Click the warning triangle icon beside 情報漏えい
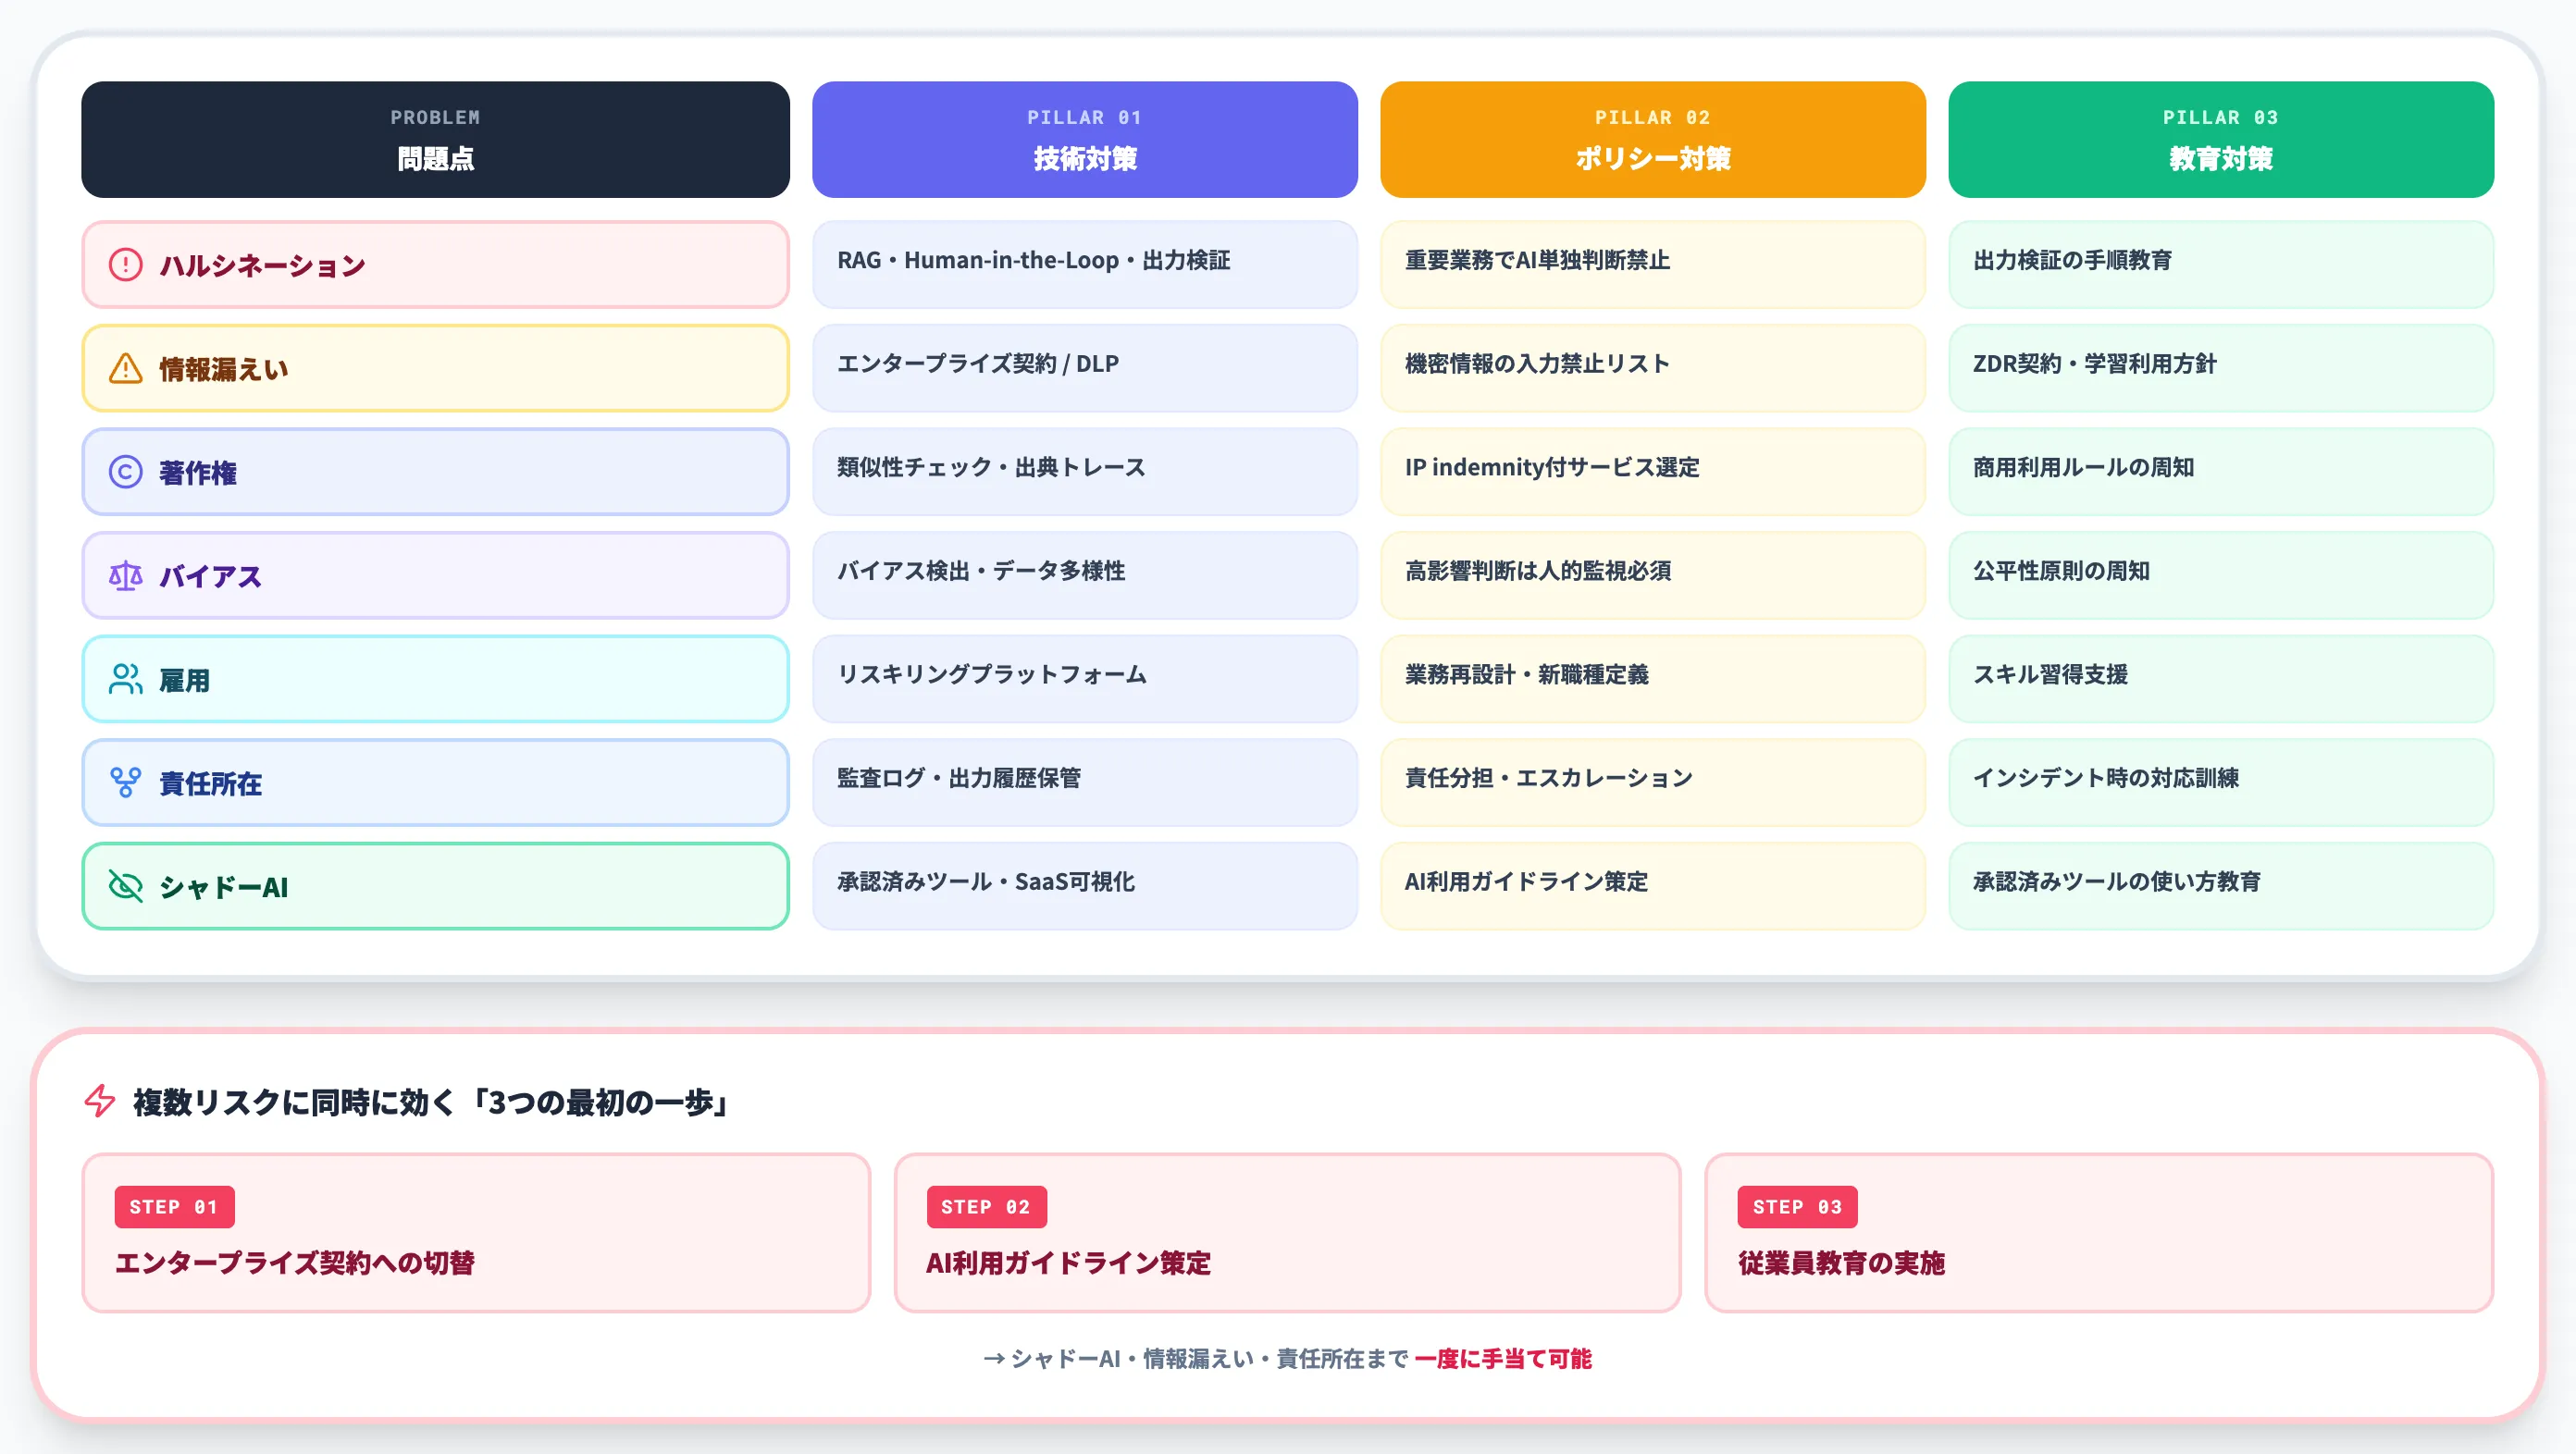This screenshot has height=1454, width=2576. coord(125,369)
